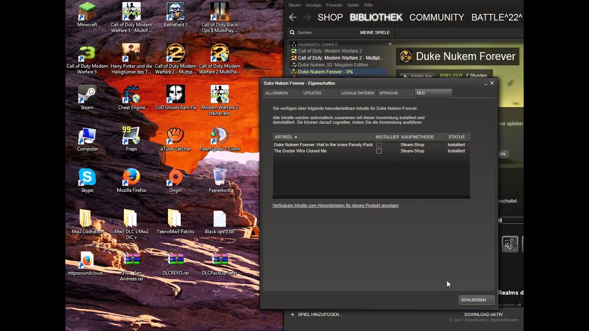
Task: Select the TeknoMw3 Patchs folder
Action: [175, 222]
